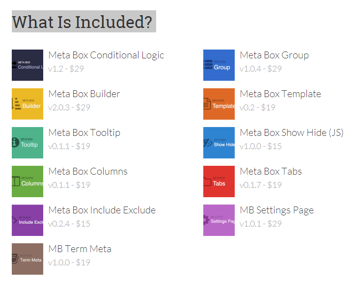Screen dimensions: 356x284
Task: Click the green Tooltip extension icon
Action: [x=27, y=143]
